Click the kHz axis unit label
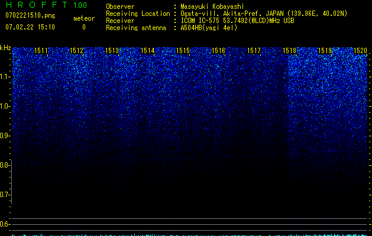 (x=5, y=48)
